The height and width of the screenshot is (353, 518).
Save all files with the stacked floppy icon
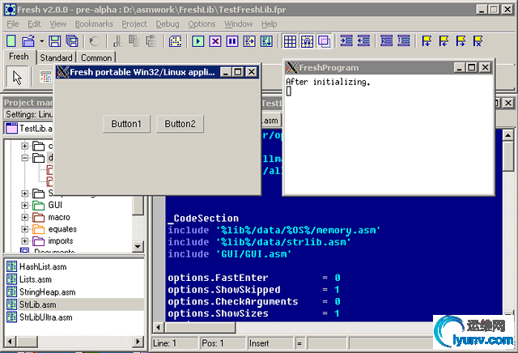72,41
